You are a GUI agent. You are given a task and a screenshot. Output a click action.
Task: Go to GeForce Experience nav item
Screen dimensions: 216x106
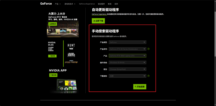[87, 4]
